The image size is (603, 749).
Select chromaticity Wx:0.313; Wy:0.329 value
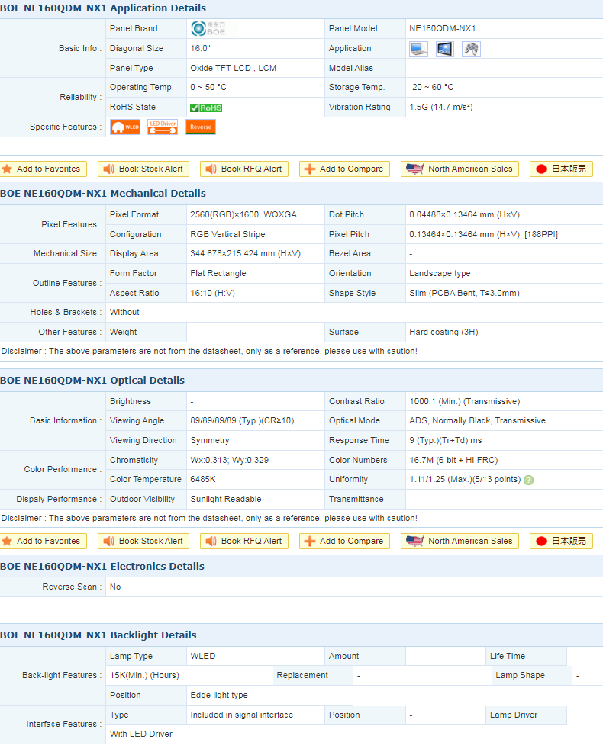click(230, 460)
